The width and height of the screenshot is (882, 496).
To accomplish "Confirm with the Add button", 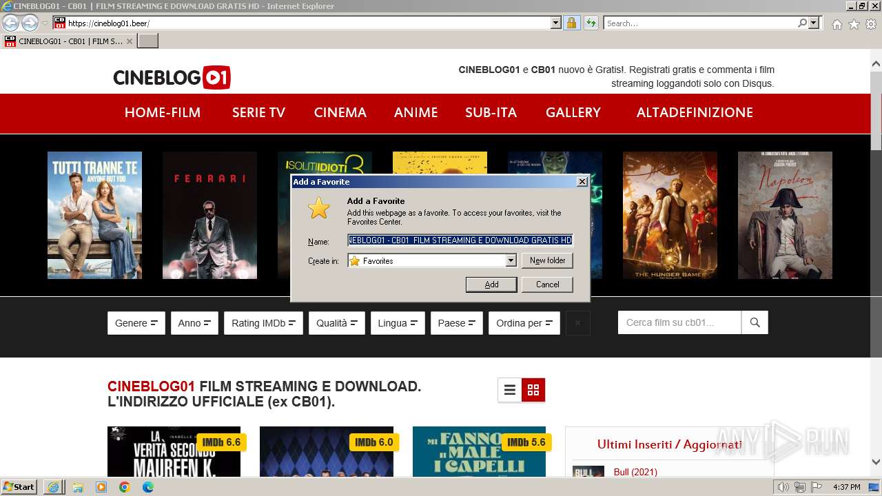I will pyautogui.click(x=491, y=285).
